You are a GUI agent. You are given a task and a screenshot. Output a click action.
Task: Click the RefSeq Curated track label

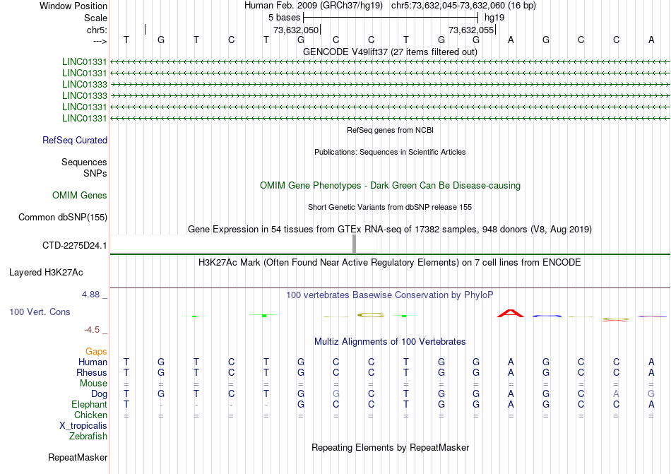click(x=75, y=141)
